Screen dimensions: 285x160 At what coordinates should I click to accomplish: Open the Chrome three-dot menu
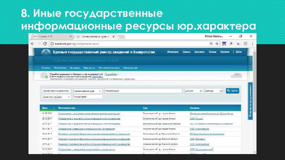pyautogui.click(x=252, y=44)
